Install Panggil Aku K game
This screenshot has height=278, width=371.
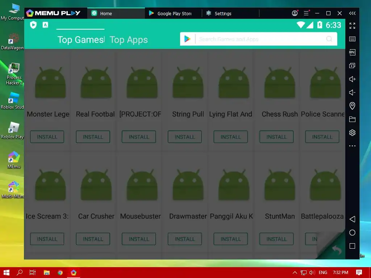pos(231,239)
